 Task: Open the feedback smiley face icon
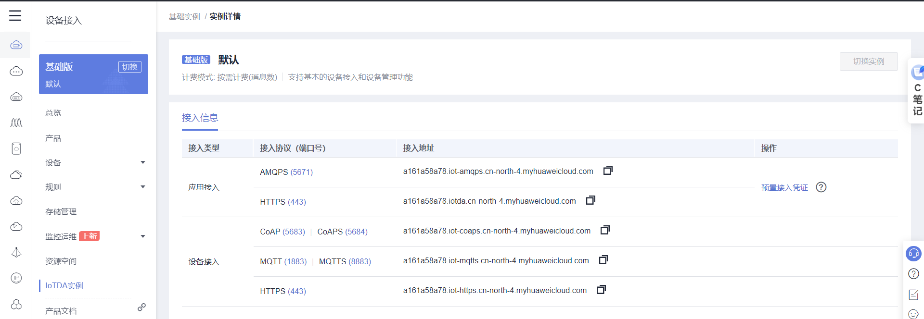(x=913, y=314)
